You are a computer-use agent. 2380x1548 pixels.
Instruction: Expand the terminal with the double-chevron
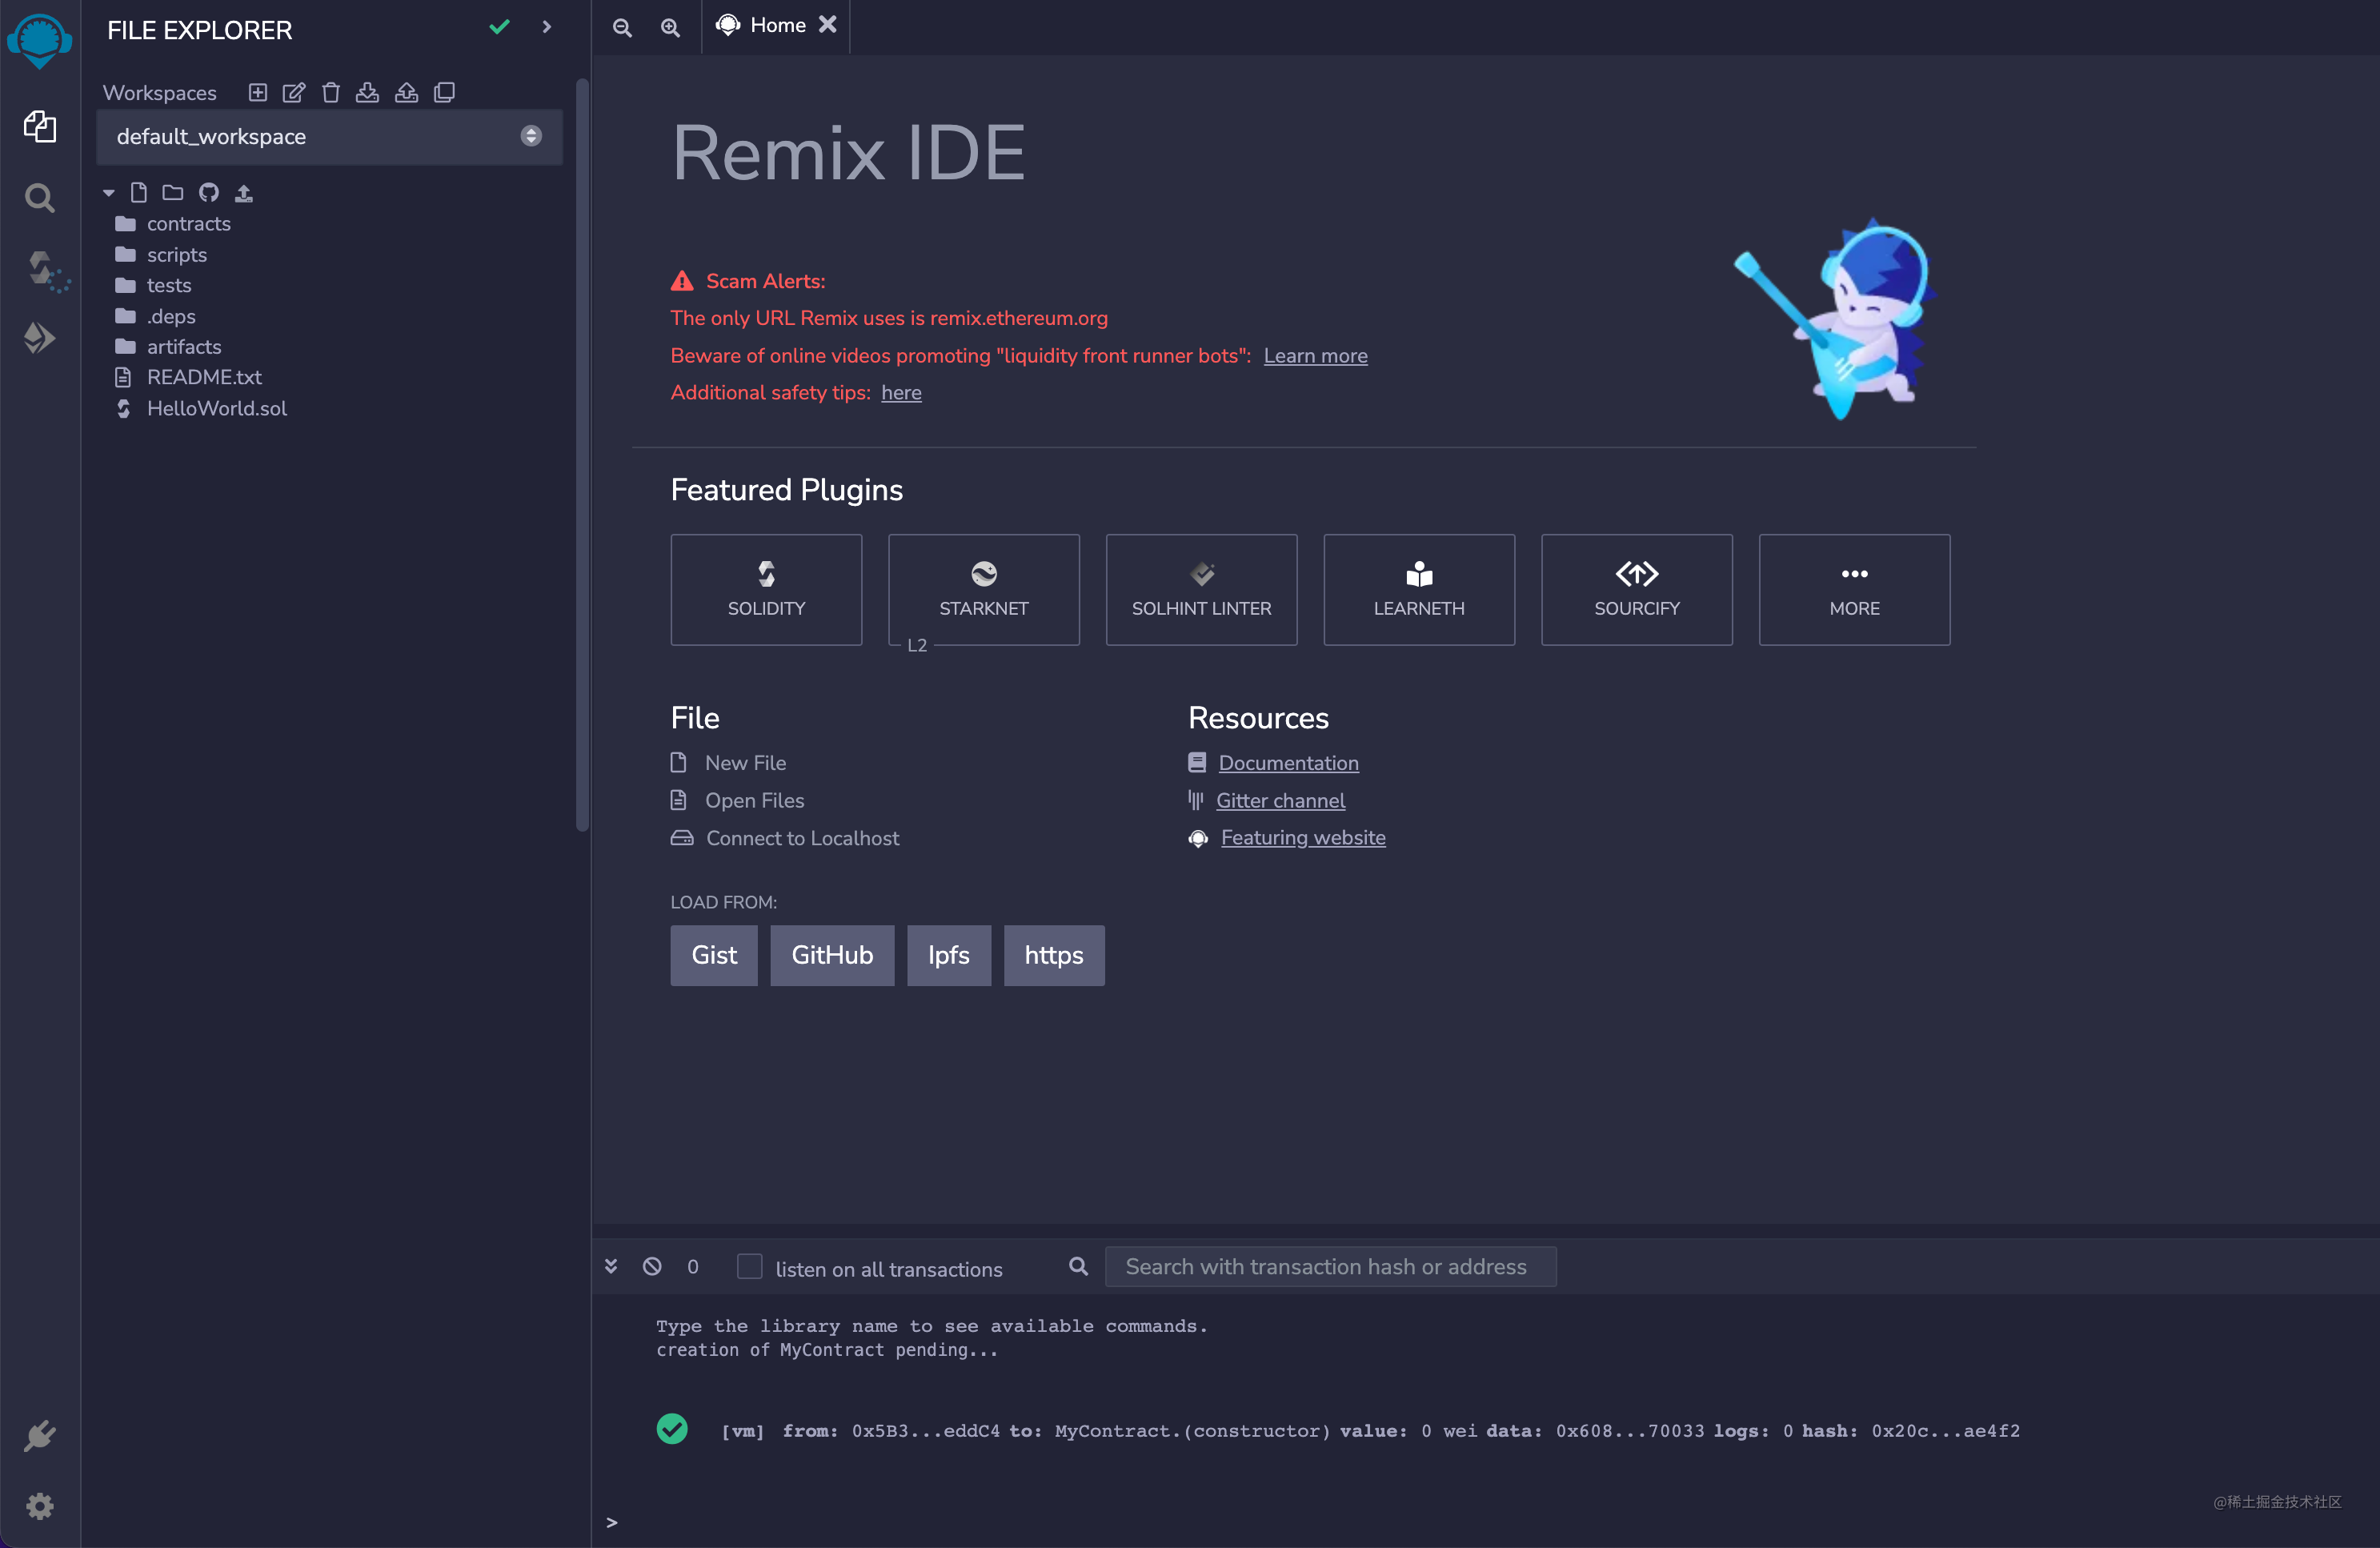(611, 1266)
